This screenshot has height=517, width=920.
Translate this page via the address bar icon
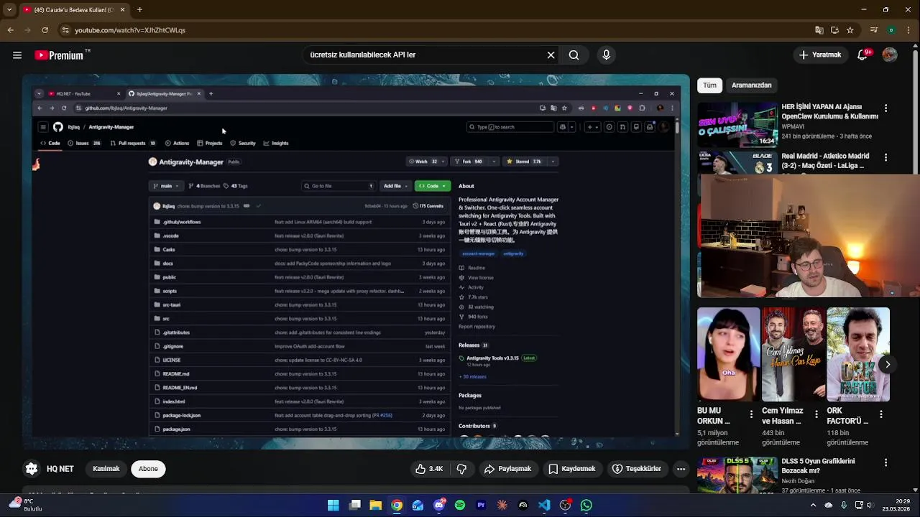pyautogui.click(x=819, y=30)
